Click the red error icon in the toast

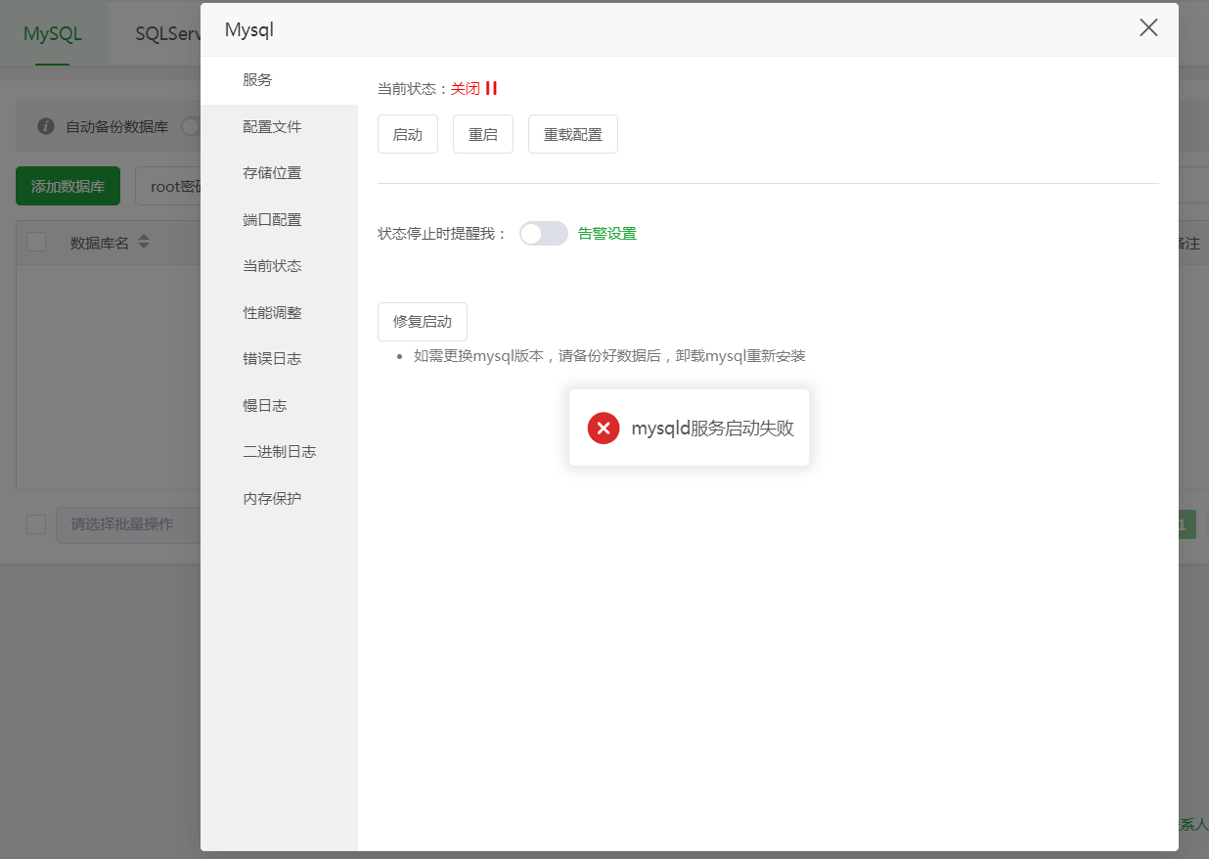coord(604,428)
